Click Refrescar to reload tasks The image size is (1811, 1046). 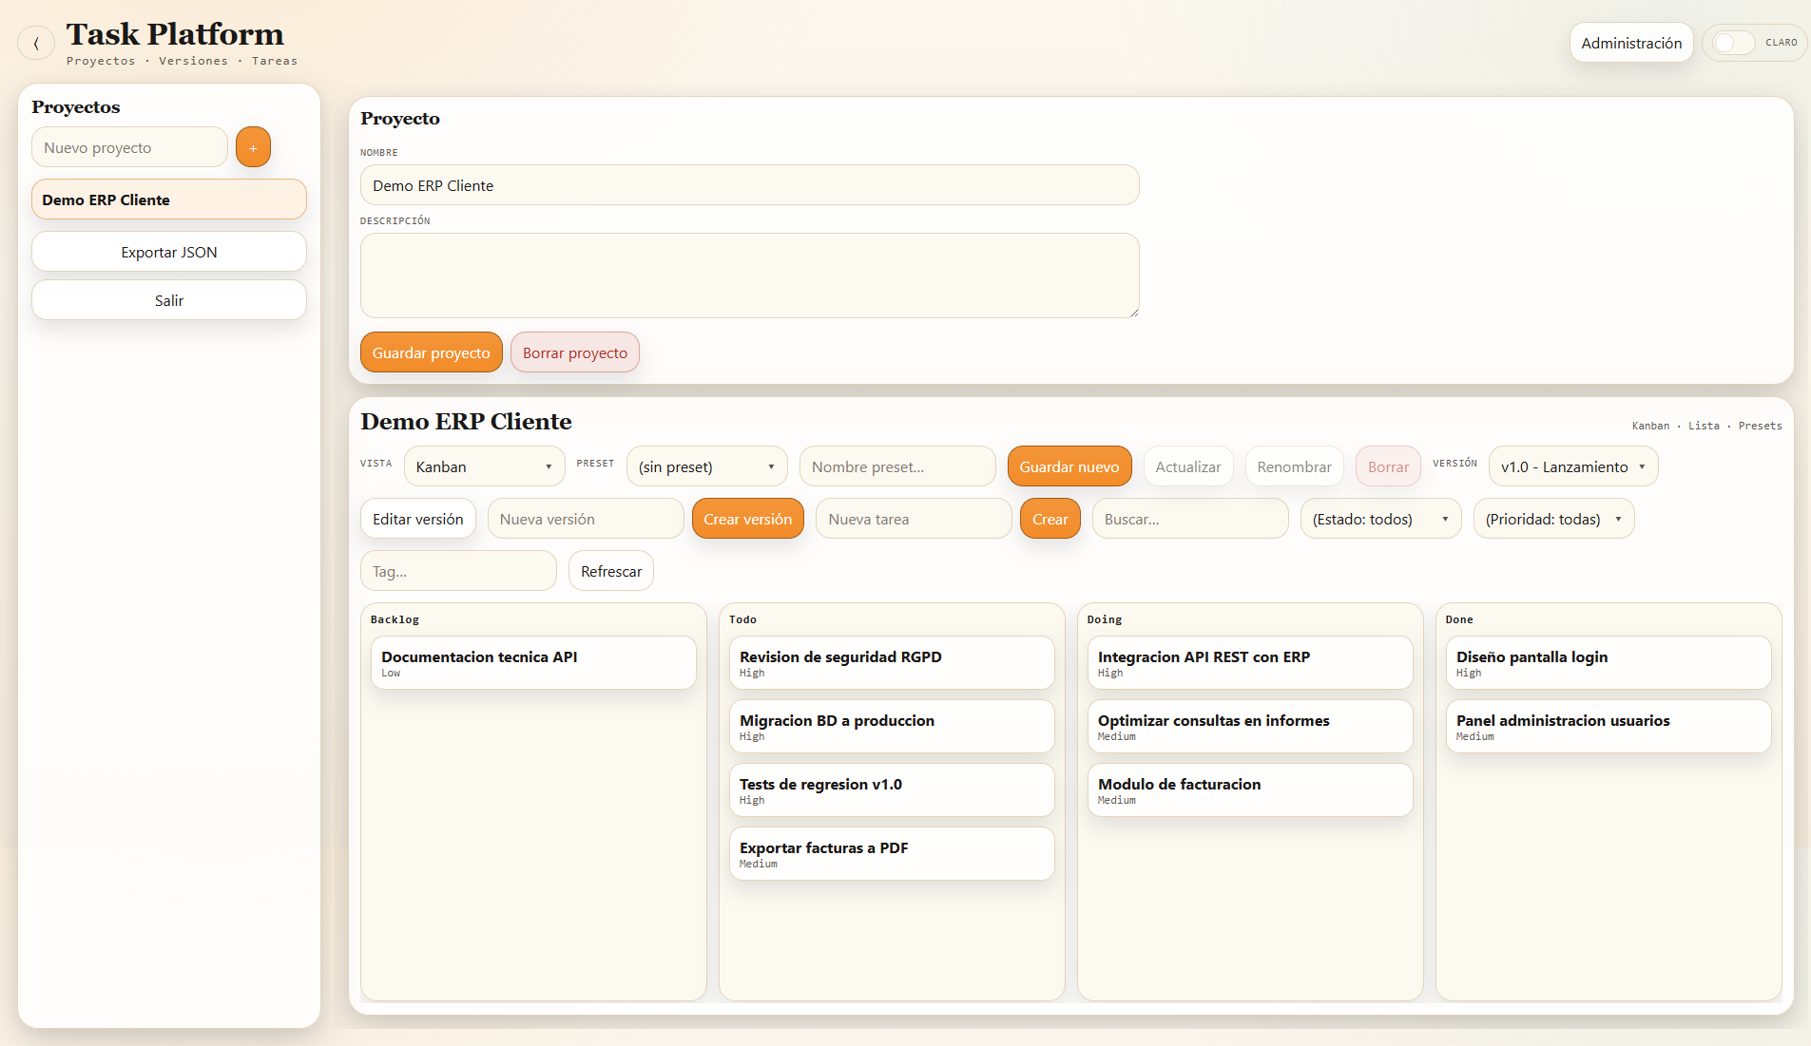tap(610, 570)
